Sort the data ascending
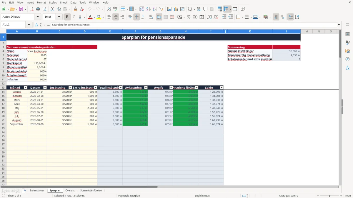This screenshot has width=353, height=198. pyautogui.click(x=149, y=9)
